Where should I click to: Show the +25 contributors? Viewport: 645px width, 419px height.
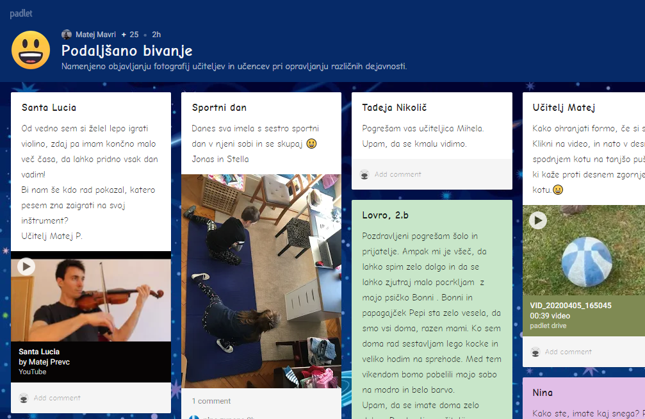point(130,35)
